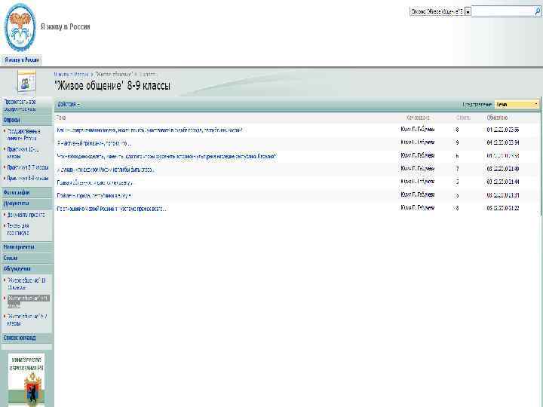Viewport: 543px width, 407px height.
Task: Open the Представление view selector showing Тема
Action: click(517, 104)
